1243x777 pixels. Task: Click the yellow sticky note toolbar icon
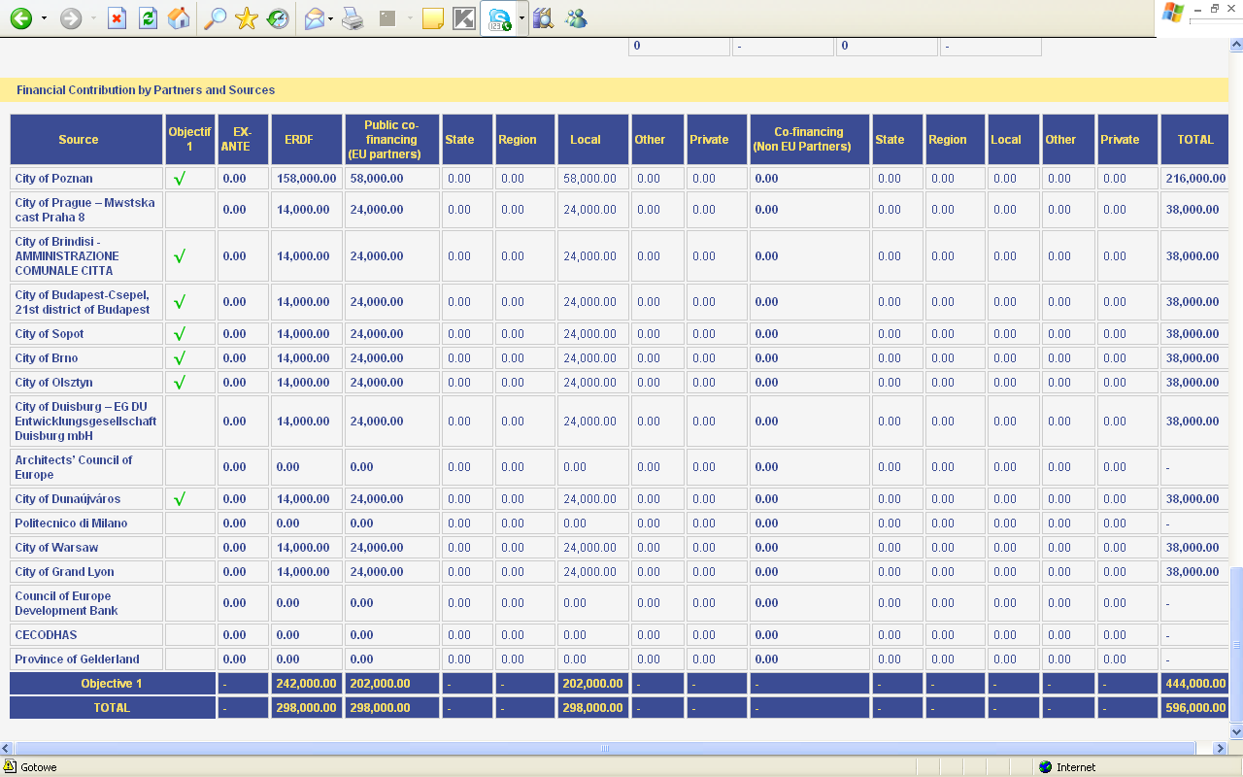tap(433, 18)
